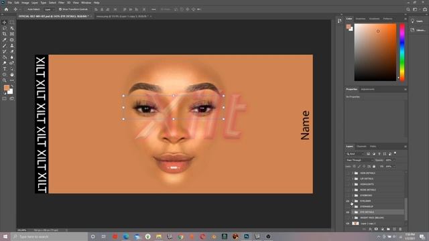Screen dimensions: 429x241
Task: Click Add layer mask icon
Action: click(x=376, y=229)
